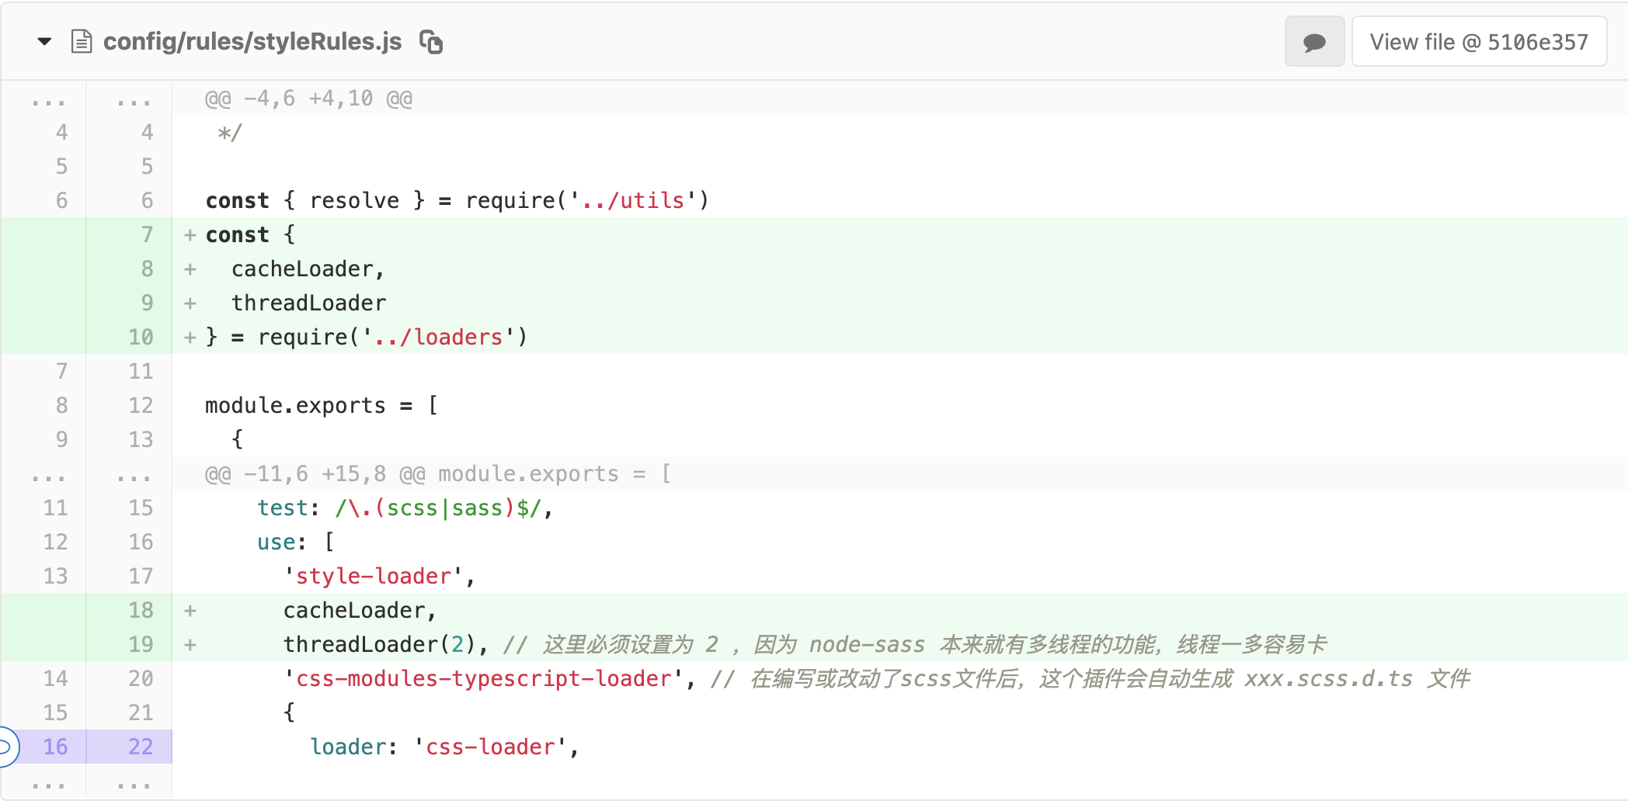Click the document icon beside the file name
The width and height of the screenshot is (1628, 804).
pyautogui.click(x=82, y=42)
